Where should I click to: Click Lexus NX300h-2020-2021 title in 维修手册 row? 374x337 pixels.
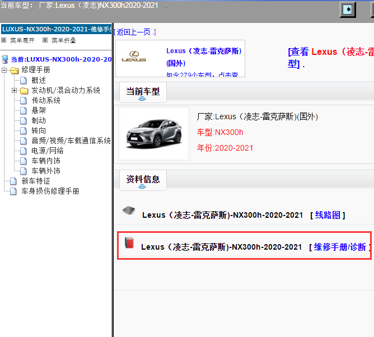[221, 247]
